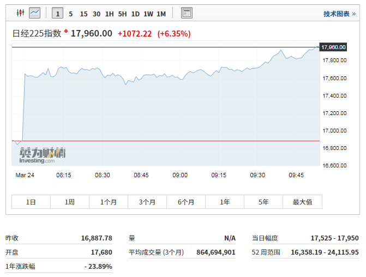This screenshot has width=366, height=277.
Task: Open the news panel icon in toolbar
Action: tap(187, 13)
